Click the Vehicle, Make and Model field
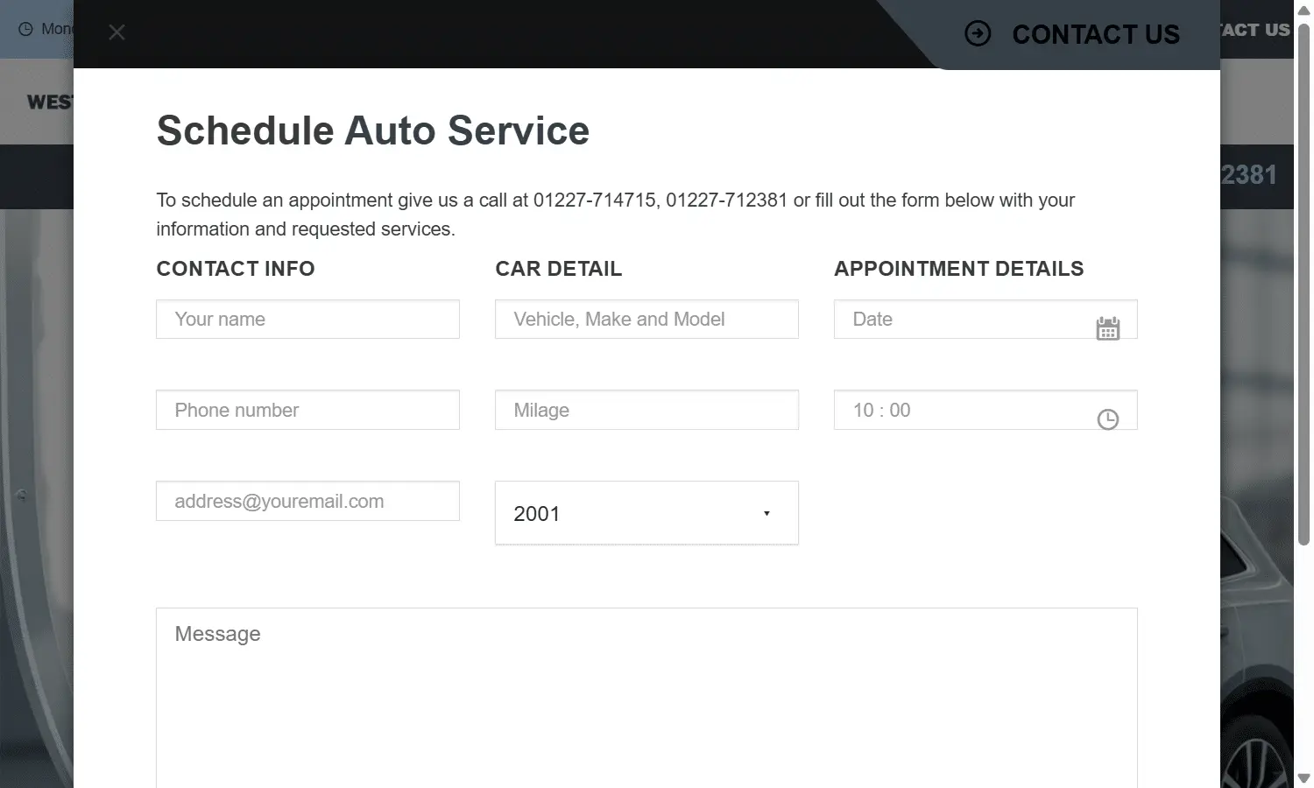The height and width of the screenshot is (788, 1314). [x=646, y=320]
